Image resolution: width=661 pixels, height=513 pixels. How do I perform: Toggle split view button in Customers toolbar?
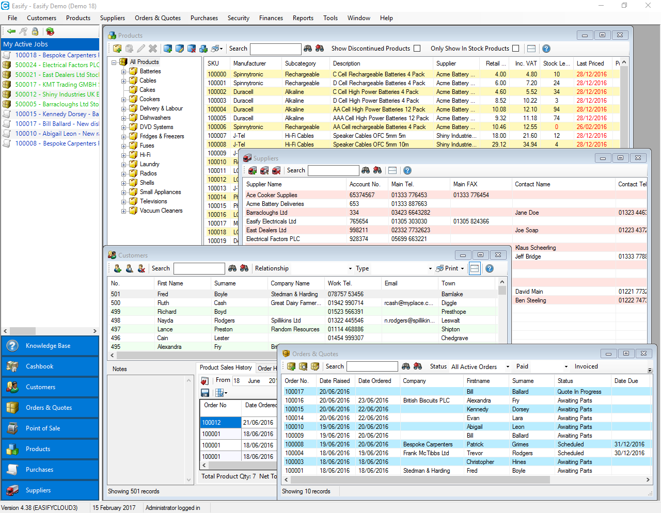click(x=475, y=268)
